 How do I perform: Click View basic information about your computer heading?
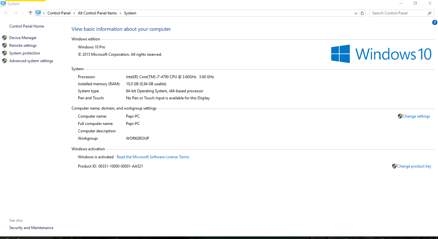coord(121,29)
